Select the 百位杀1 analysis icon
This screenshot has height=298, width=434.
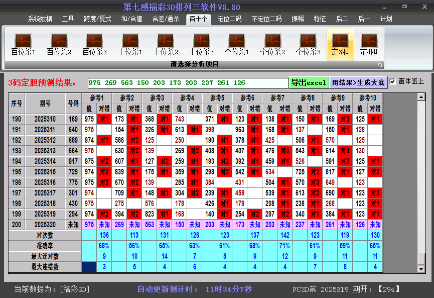click(23, 44)
